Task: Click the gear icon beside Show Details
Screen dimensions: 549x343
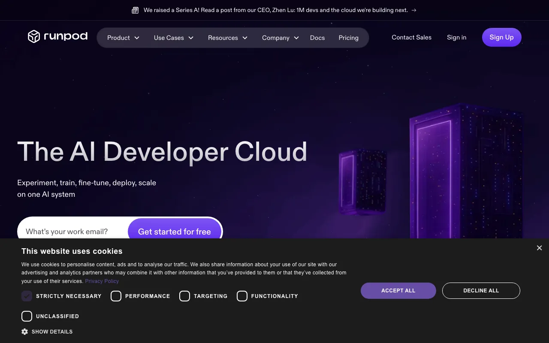Action: tap(25, 331)
